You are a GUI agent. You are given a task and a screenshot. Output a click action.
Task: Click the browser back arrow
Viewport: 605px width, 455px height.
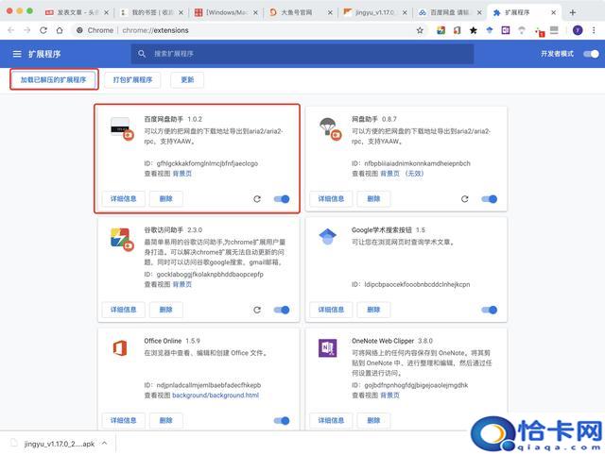[x=12, y=30]
